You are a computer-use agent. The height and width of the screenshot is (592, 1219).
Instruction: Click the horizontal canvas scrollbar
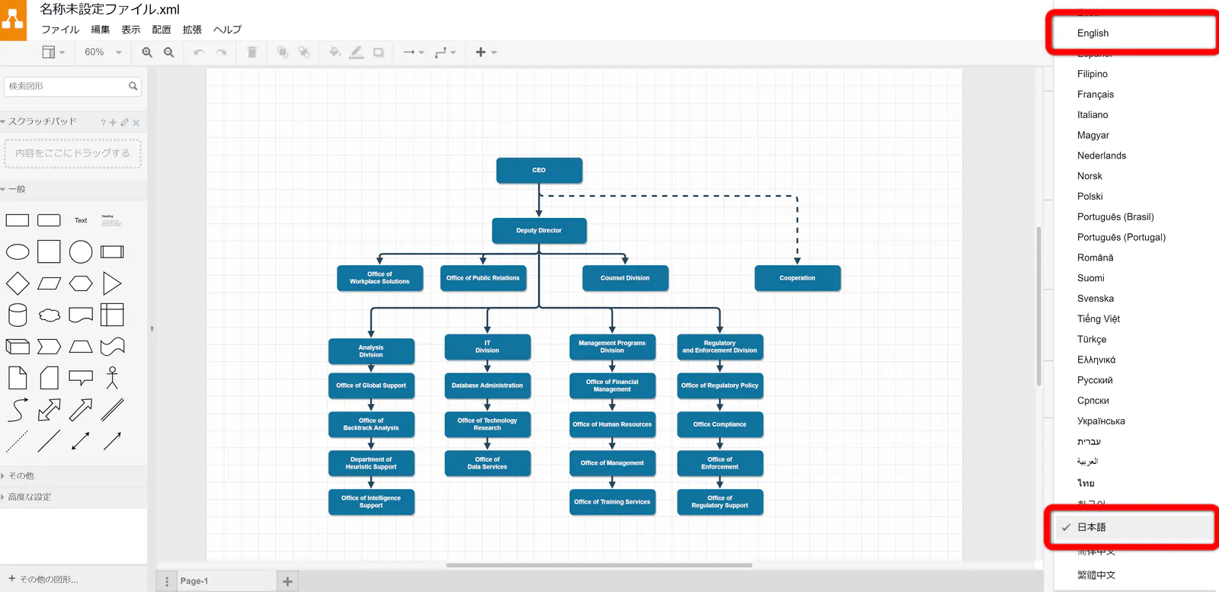(x=599, y=565)
